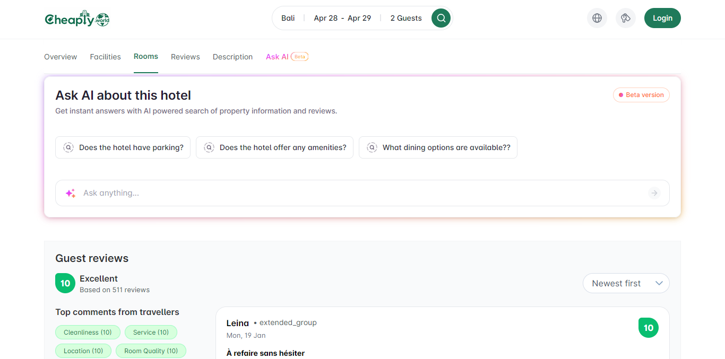Viewport: 725px width, 359px height.
Task: Select 'Does the hotel offer any amenities?' suggestion
Action: 274,147
